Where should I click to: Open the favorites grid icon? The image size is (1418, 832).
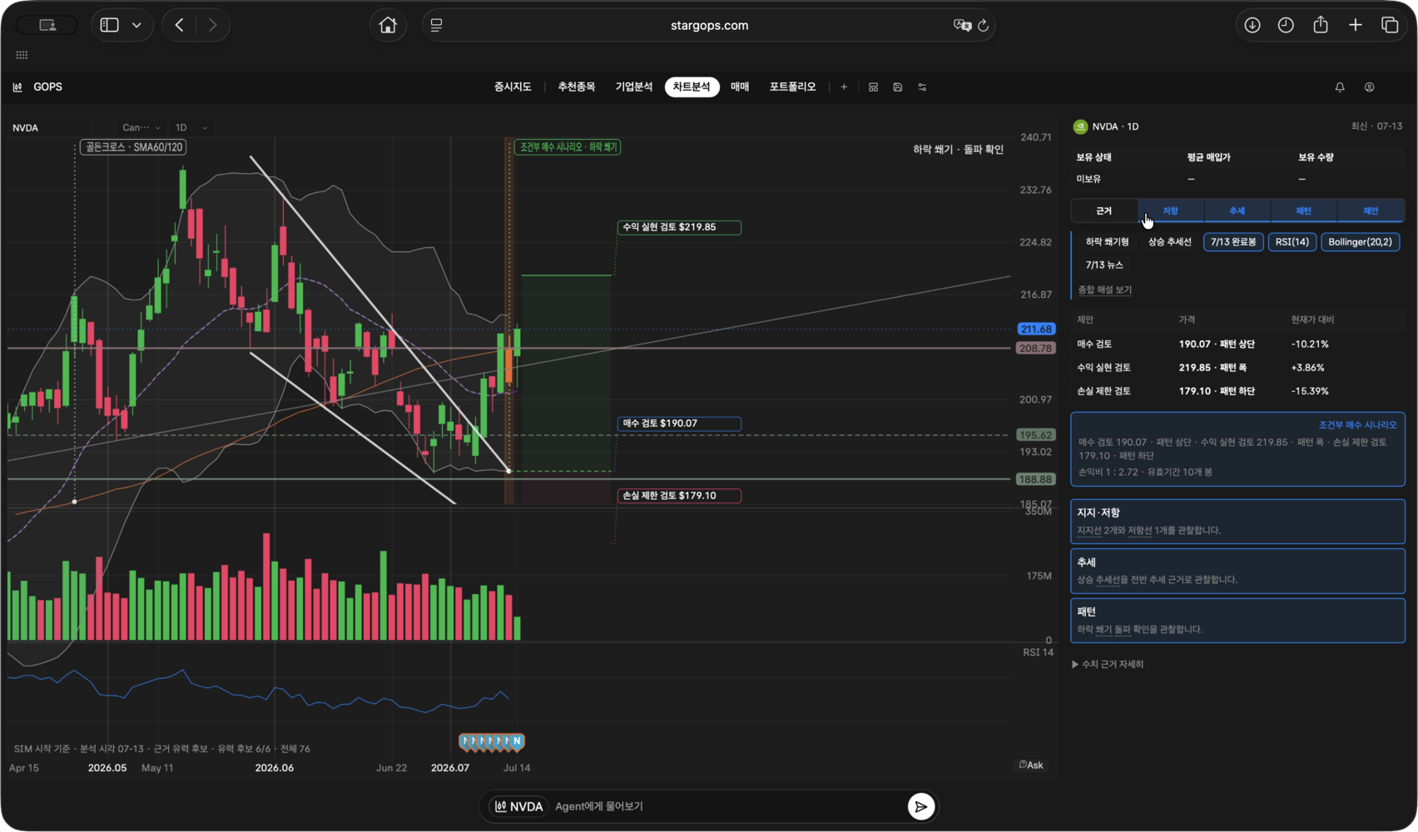click(22, 55)
